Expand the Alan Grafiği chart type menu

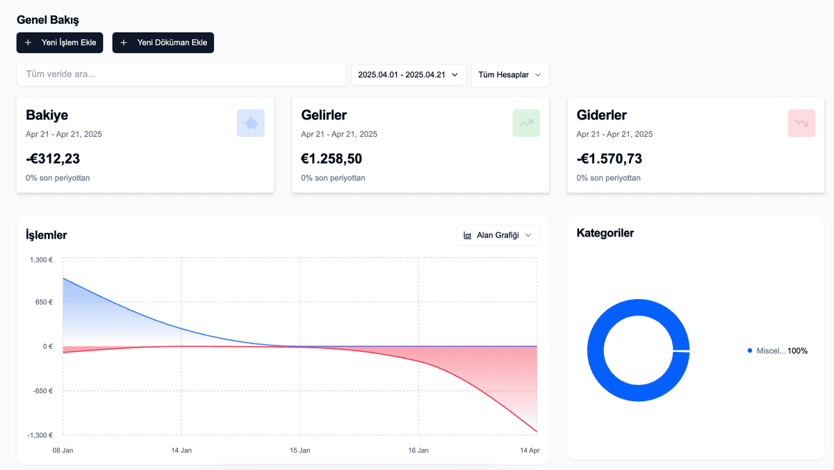tap(498, 235)
